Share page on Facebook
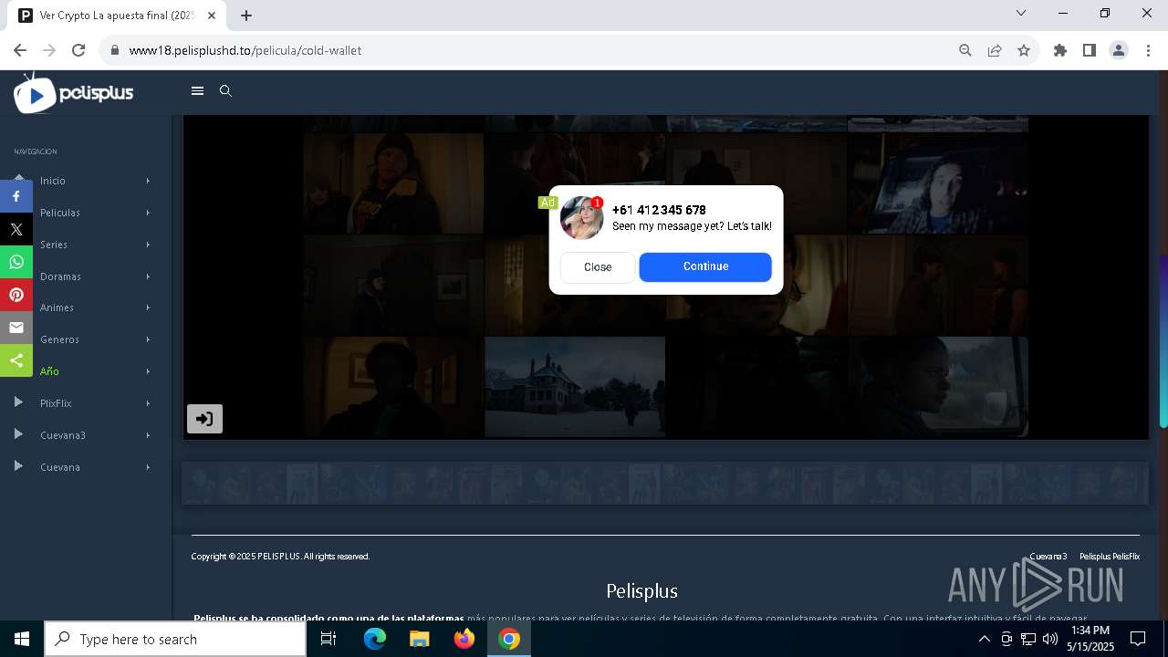 point(16,196)
